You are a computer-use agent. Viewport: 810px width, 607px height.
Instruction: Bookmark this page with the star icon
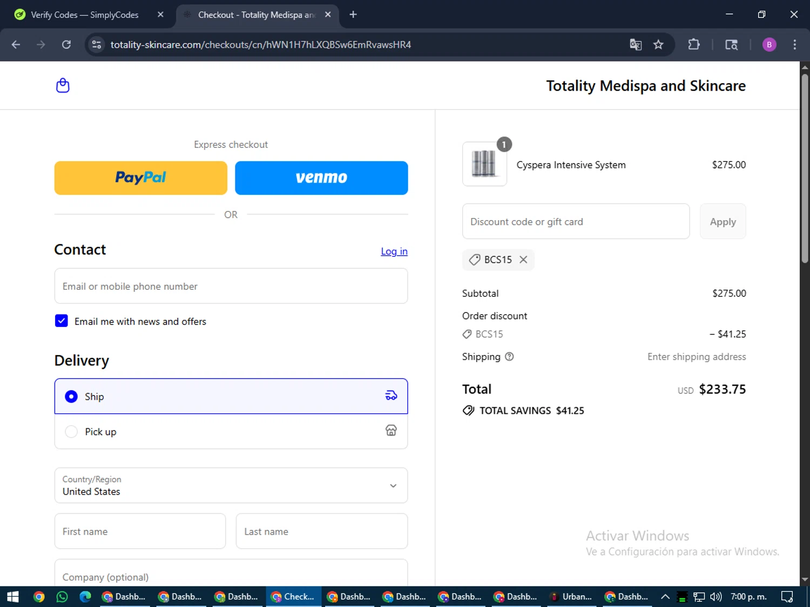coord(658,45)
